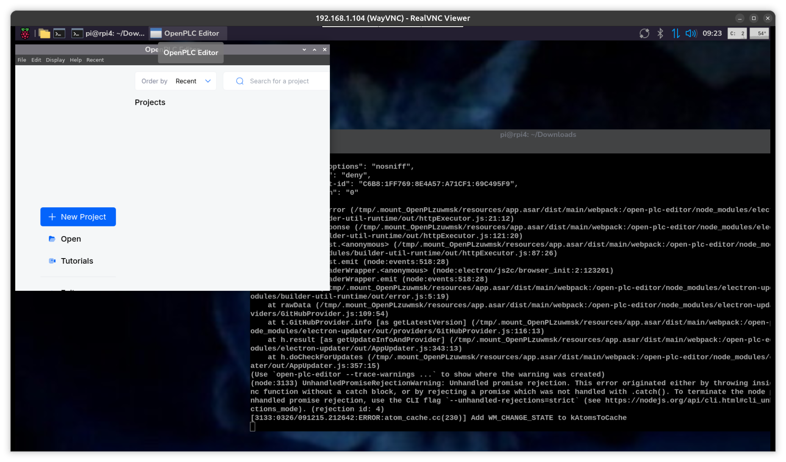Screen dimensions: 786x462
Task: Go to Tutorials in the sidebar
Action: (x=77, y=261)
